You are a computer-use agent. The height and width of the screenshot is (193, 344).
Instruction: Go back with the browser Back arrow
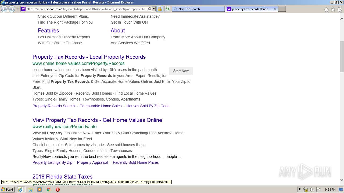(x=4, y=9)
